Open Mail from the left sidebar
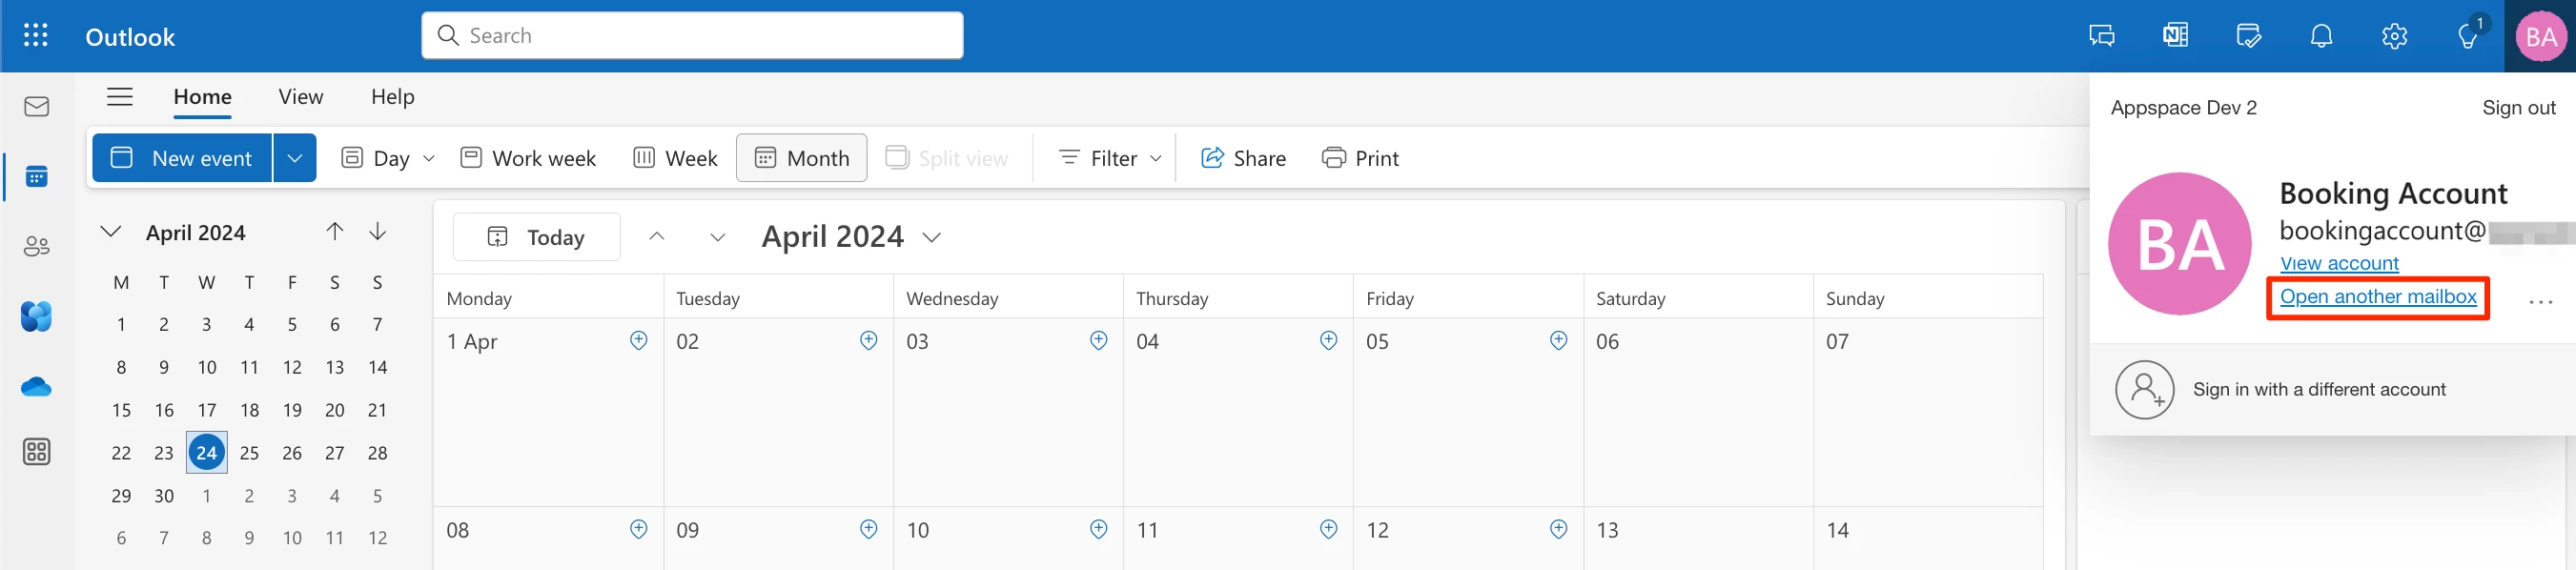 (x=36, y=106)
